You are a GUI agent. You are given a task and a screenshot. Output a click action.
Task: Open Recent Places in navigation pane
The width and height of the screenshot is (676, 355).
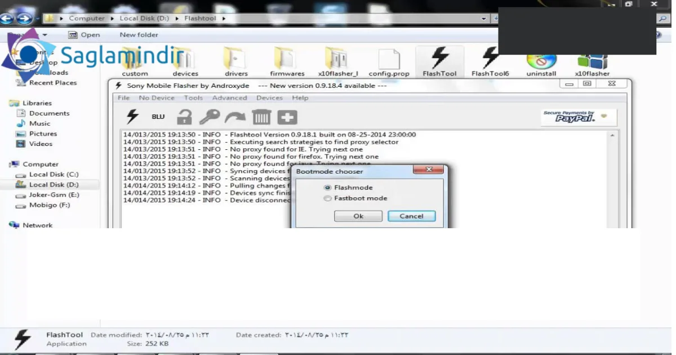click(47, 83)
